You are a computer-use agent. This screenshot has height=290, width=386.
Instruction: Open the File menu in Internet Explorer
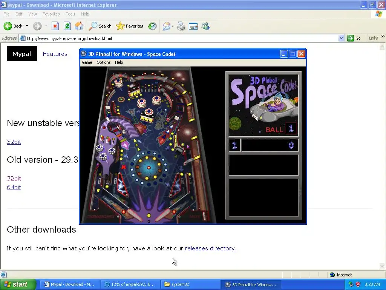click(x=7, y=14)
